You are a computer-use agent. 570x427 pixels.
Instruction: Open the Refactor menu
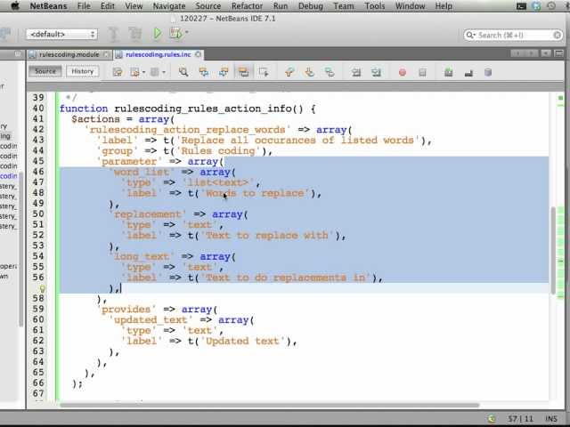[x=247, y=6]
